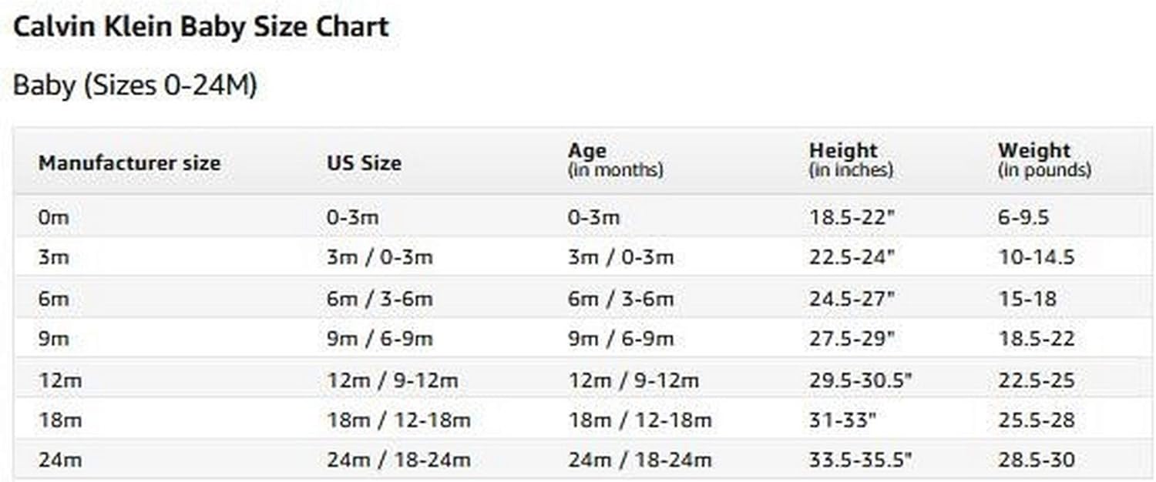The height and width of the screenshot is (482, 1156).
Task: Select the 6m manufacturer size cell
Action: pyautogui.click(x=54, y=298)
